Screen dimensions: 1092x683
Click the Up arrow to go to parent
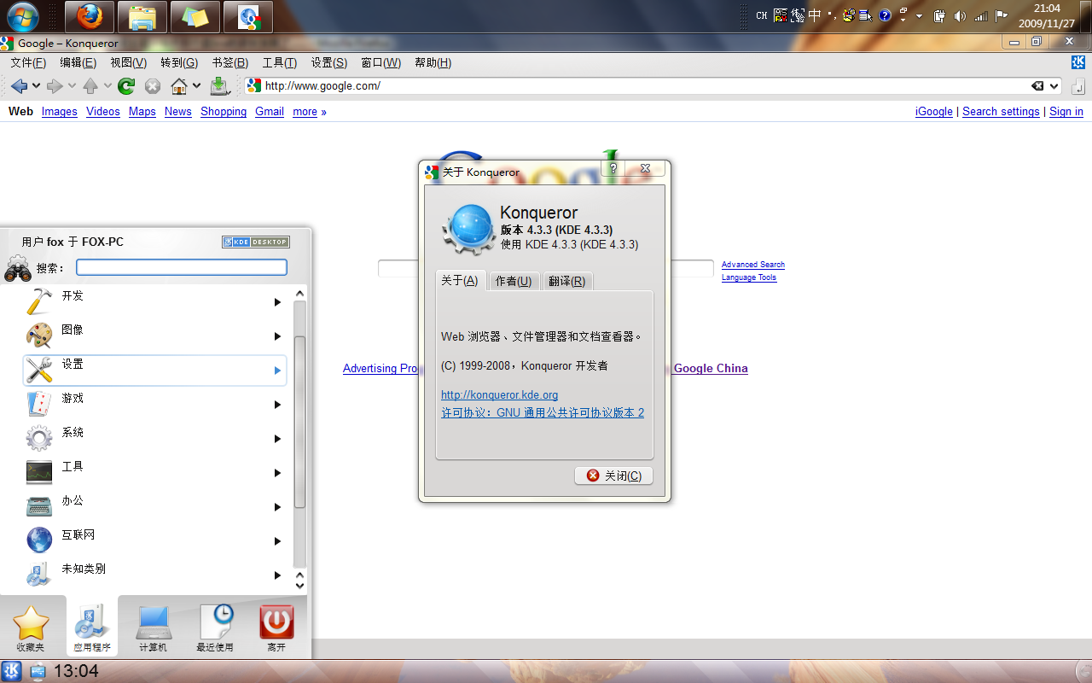click(90, 85)
